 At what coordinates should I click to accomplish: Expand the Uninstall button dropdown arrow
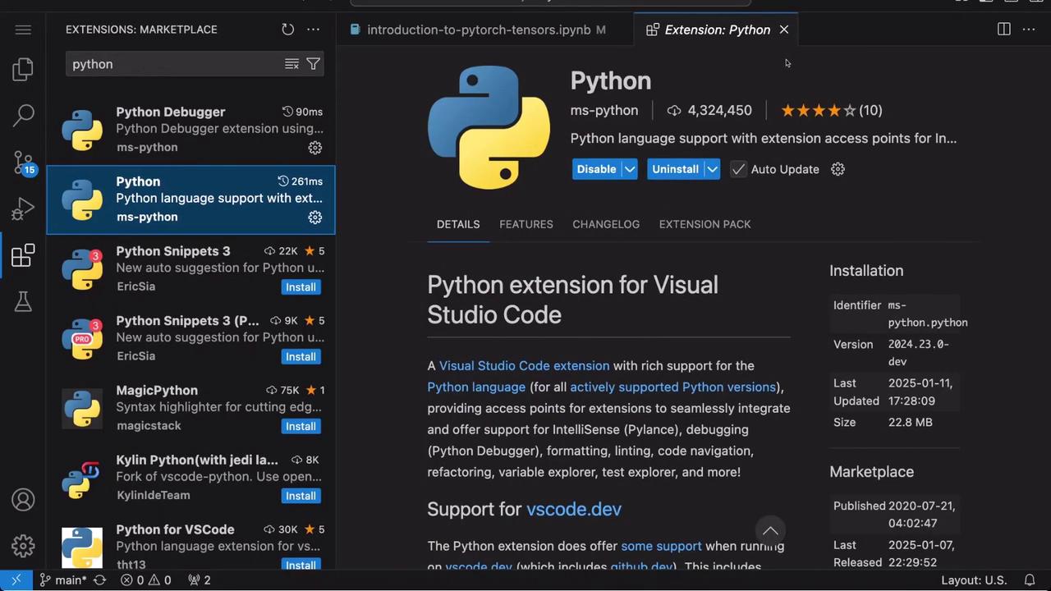coord(712,169)
